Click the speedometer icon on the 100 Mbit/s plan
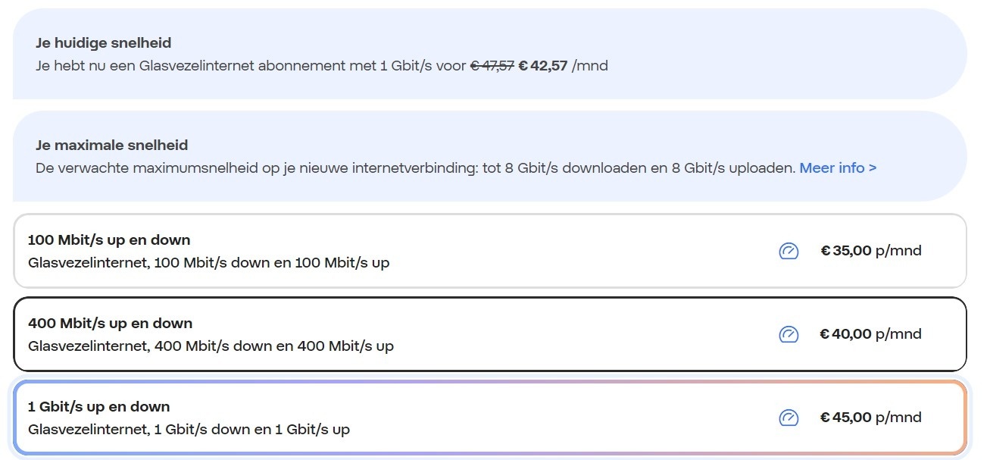Image resolution: width=990 pixels, height=460 pixels. point(789,251)
